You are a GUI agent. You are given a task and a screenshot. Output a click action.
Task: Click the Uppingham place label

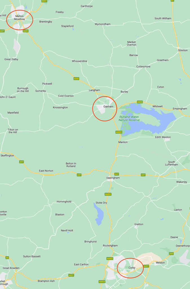coord(113,178)
